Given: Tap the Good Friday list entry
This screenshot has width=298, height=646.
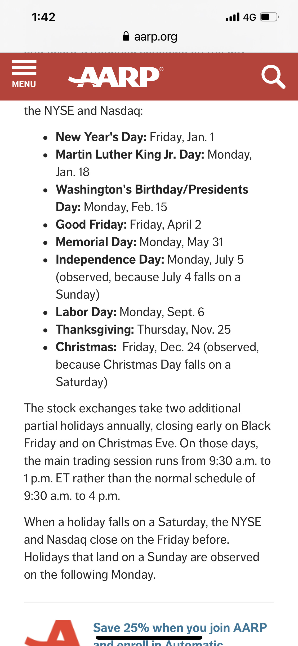Looking at the screenshot, I should pyautogui.click(x=128, y=225).
